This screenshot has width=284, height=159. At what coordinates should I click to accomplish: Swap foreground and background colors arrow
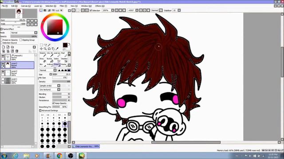point(69,44)
